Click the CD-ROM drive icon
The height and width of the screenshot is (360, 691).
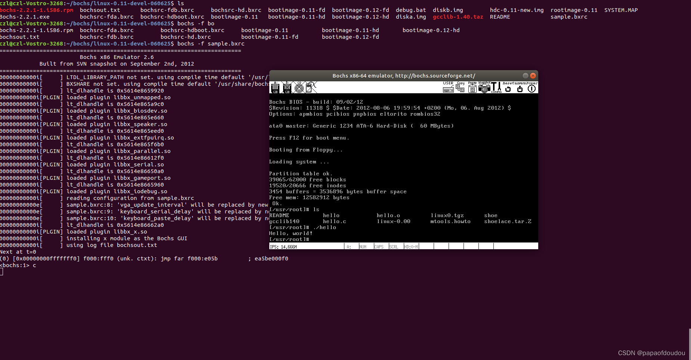(299, 88)
